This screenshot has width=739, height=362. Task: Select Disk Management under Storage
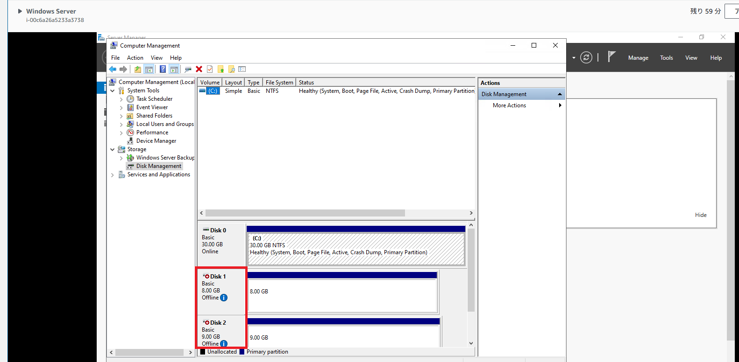tap(159, 166)
